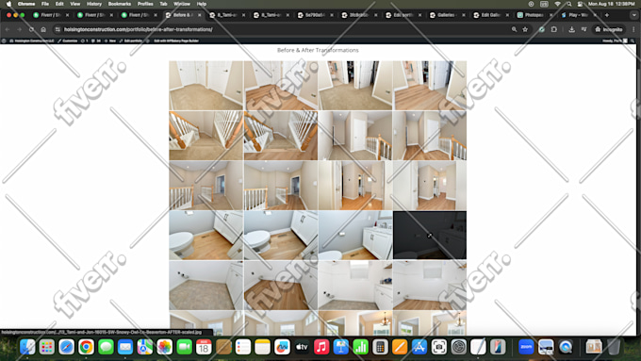Open Wi-Fi status in the menu bar
The image size is (641, 361).
tap(558, 4)
